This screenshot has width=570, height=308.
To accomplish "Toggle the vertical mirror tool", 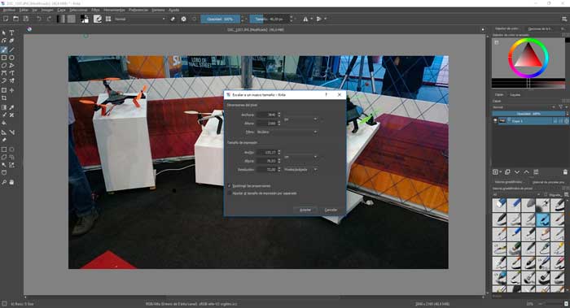I will [x=319, y=19].
